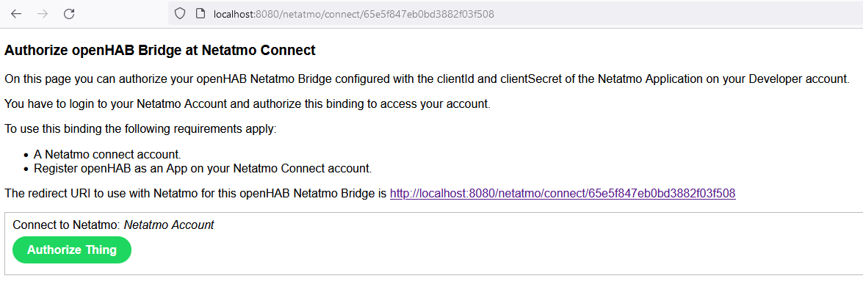
Task: Click the Authorize openHAB Bridge heading
Action: tap(160, 51)
